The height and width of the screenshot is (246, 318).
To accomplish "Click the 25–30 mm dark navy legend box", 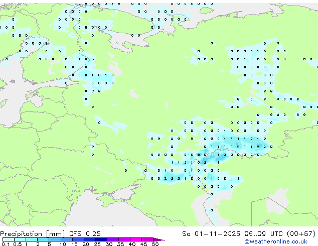I will click(101, 239).
